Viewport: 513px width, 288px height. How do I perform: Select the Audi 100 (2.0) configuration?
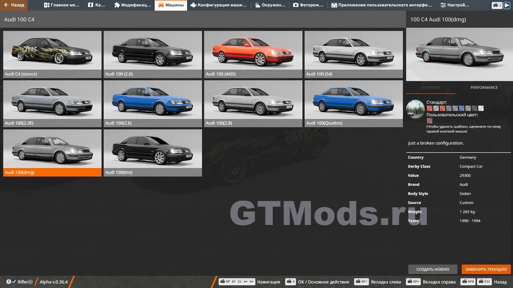[153, 54]
